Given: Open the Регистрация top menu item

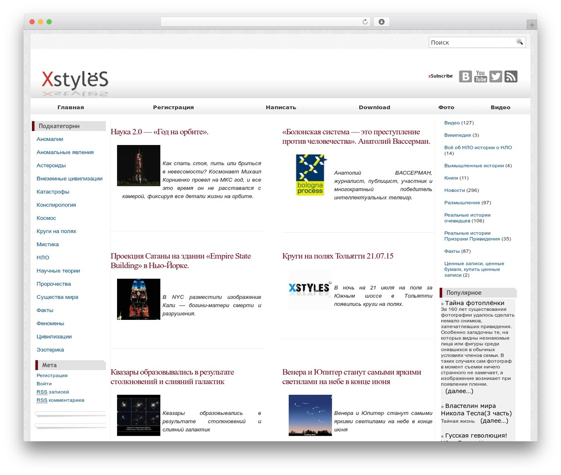Looking at the screenshot, I should click(x=173, y=107).
